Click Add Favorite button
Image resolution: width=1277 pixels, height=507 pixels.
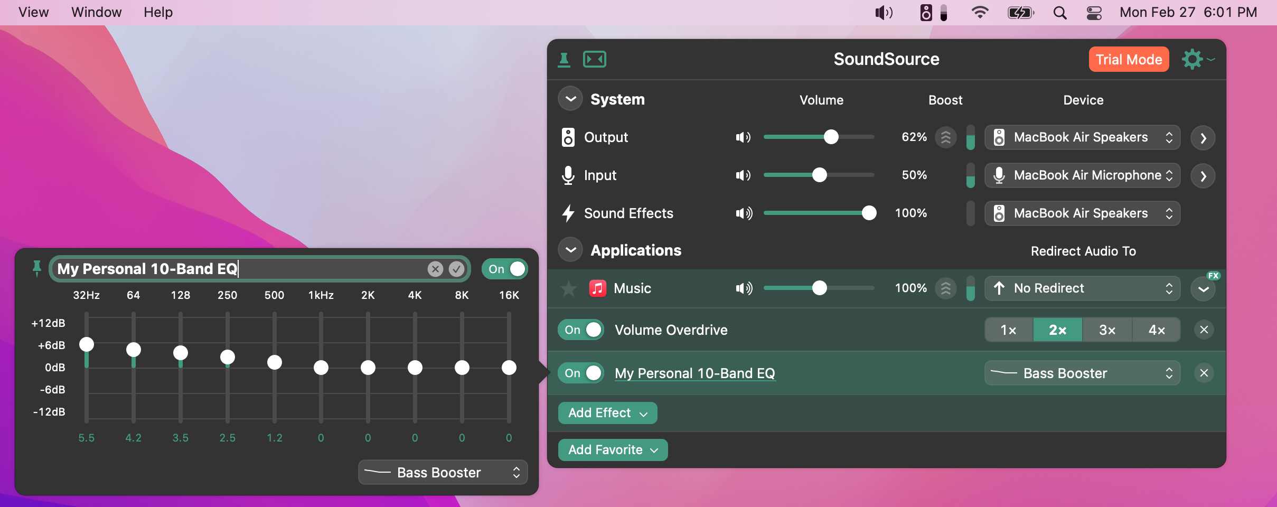(x=613, y=450)
